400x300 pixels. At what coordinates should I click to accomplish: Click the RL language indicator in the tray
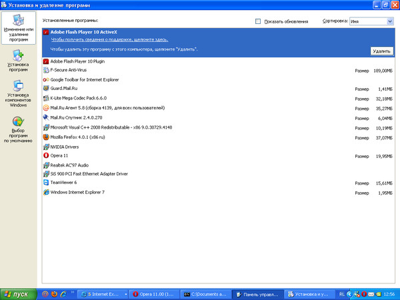(x=342, y=294)
